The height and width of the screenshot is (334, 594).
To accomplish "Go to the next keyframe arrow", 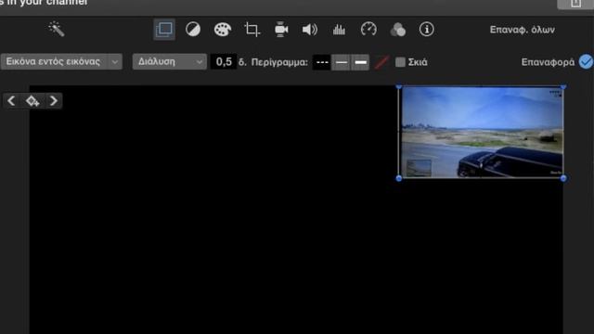I will coord(54,101).
